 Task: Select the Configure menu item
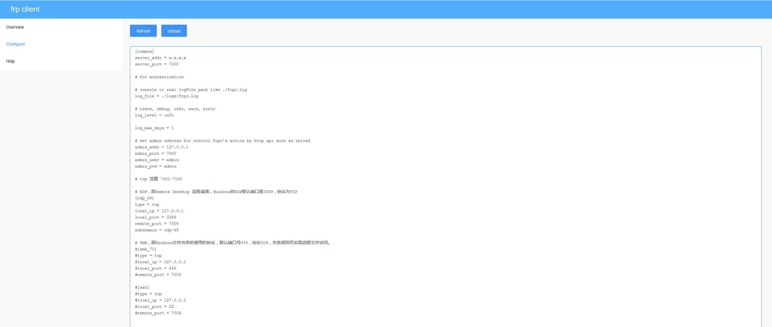pyautogui.click(x=16, y=44)
